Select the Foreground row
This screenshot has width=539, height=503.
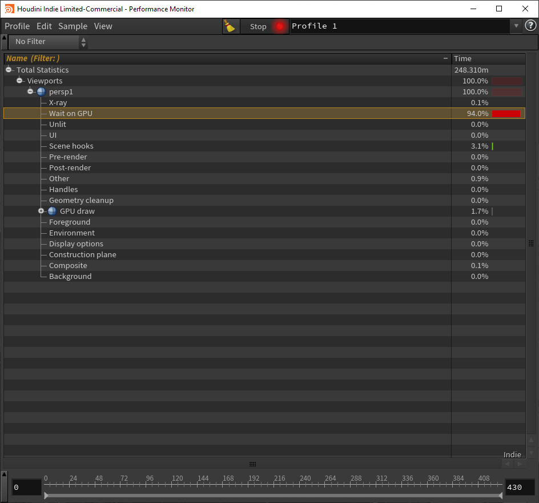(264, 222)
